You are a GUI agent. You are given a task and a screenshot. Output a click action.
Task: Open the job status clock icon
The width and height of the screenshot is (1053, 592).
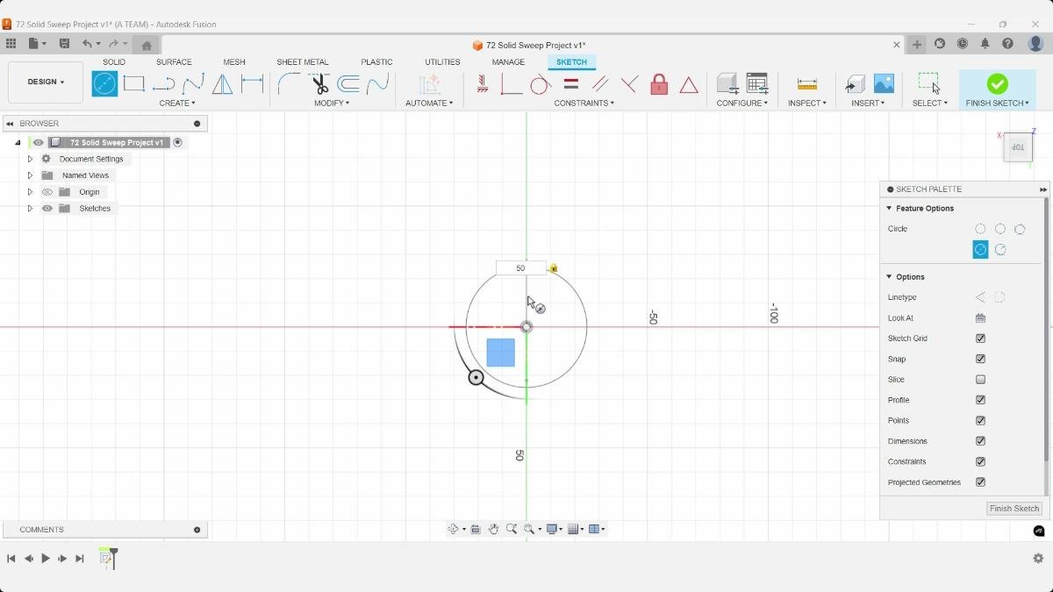click(963, 44)
